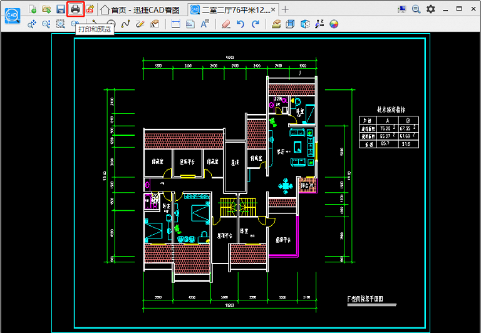481x333 pixels.
Task: Click the 3D wireframe box icon
Action: pyautogui.click(x=290, y=24)
